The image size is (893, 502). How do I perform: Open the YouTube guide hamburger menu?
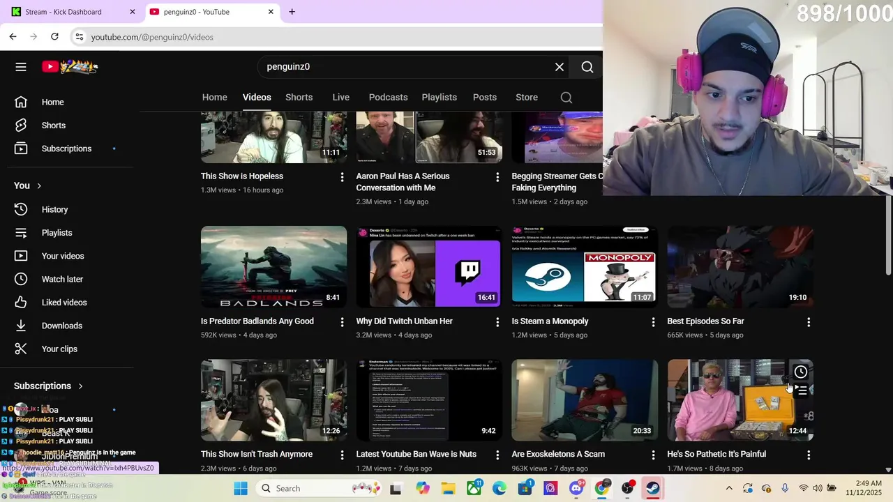pos(21,67)
